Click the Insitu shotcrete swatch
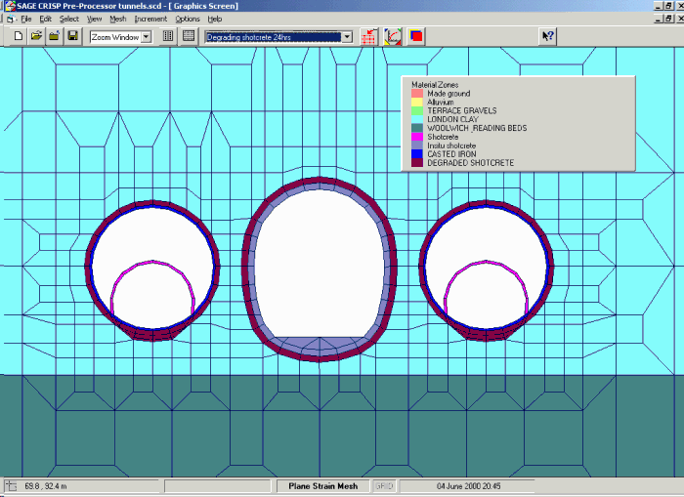 417,145
